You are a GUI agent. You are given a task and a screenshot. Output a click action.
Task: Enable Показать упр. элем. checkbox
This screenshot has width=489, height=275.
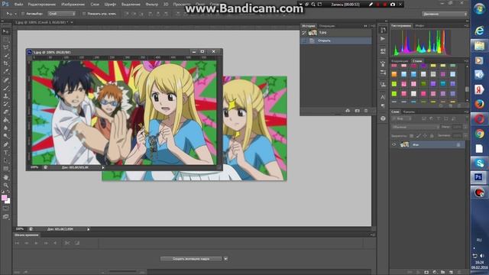coord(84,14)
